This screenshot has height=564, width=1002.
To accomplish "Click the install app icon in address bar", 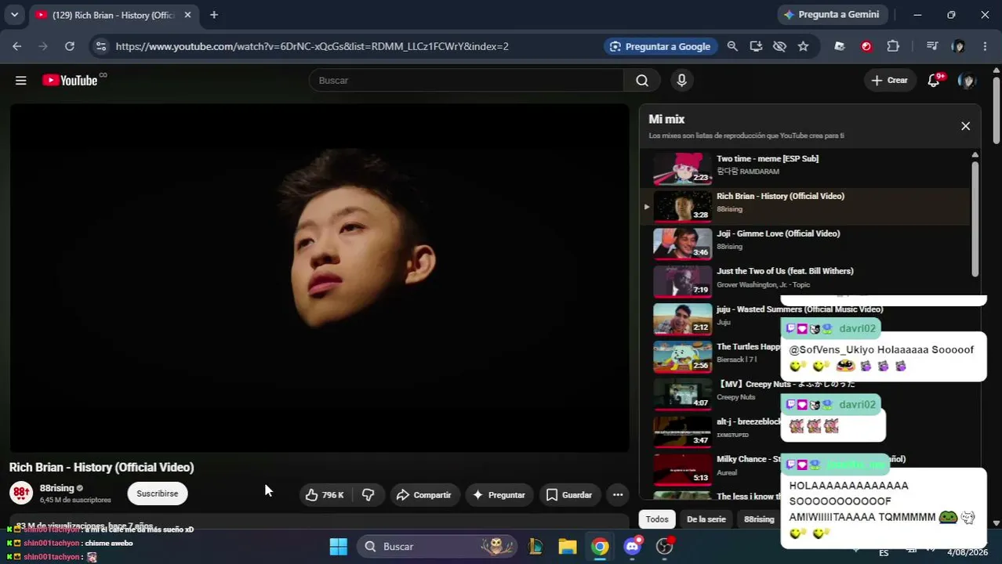I will point(756,46).
